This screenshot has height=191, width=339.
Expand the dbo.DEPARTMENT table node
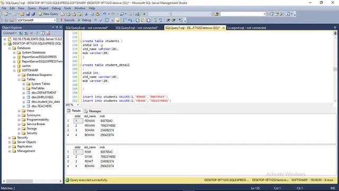pyautogui.click(x=24, y=93)
